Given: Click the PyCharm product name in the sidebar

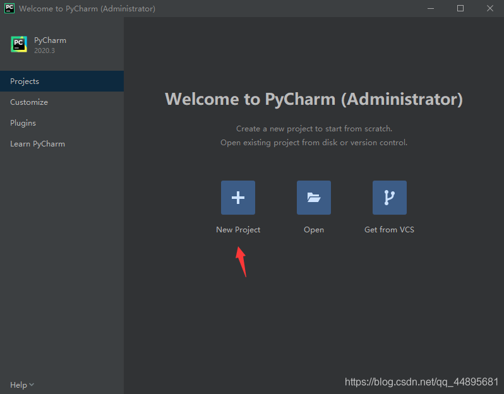Looking at the screenshot, I should pyautogui.click(x=50, y=40).
